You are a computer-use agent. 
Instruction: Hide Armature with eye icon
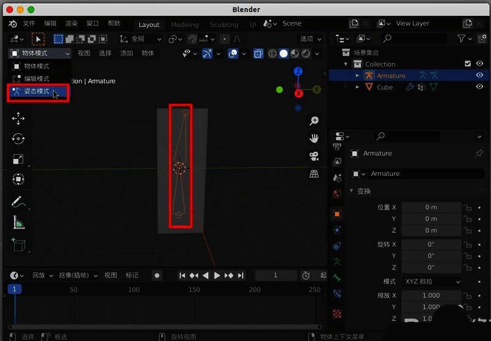(479, 75)
